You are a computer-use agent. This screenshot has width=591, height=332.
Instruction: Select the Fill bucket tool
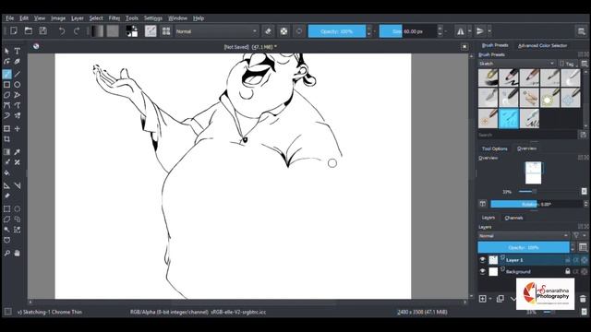(x=6, y=172)
